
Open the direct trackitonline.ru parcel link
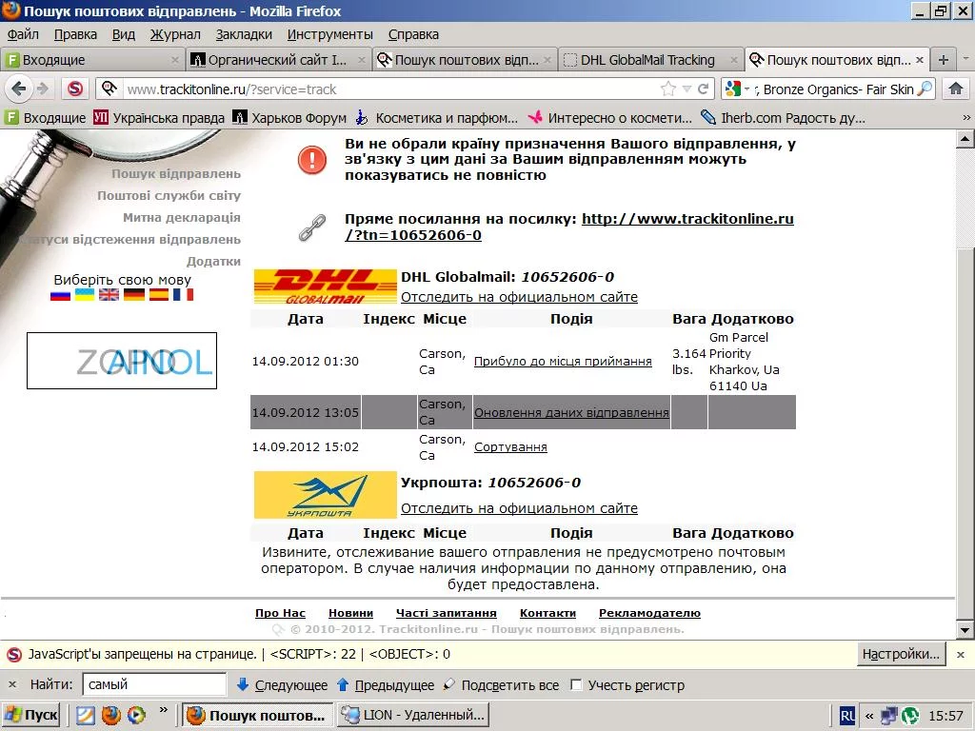click(569, 227)
